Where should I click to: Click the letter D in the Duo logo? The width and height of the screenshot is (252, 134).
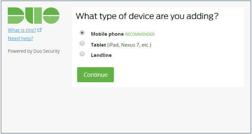[x=16, y=15]
